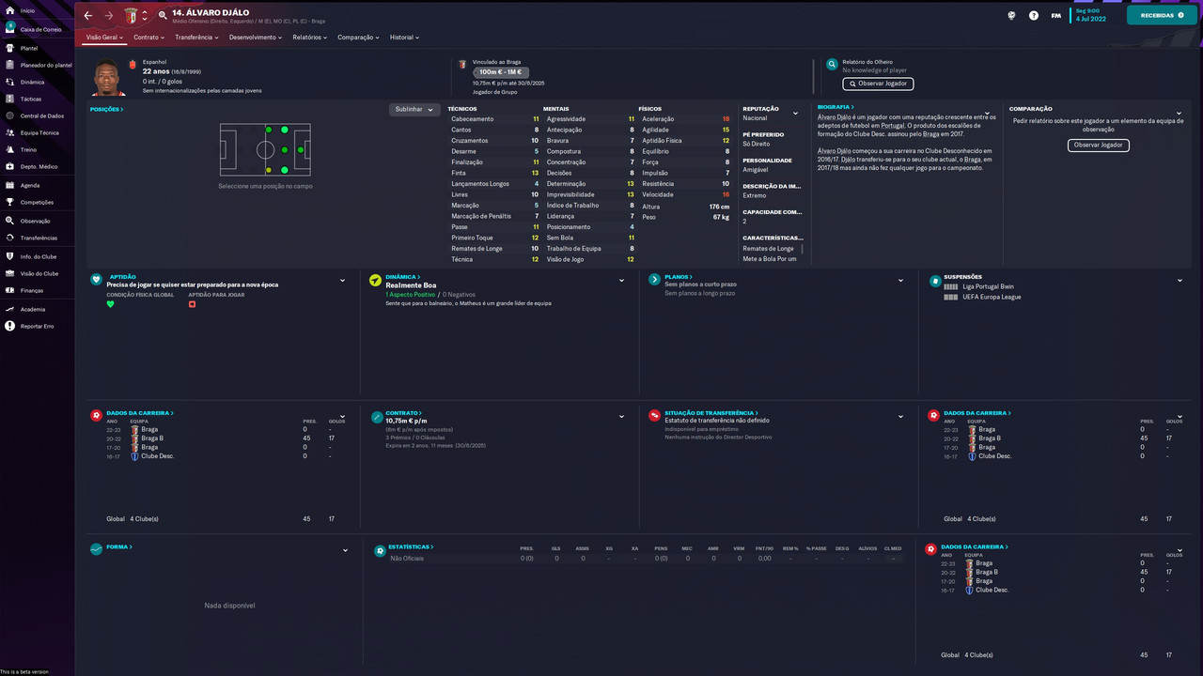Open the Relatórios tab menu
The width and height of the screenshot is (1203, 676).
pyautogui.click(x=310, y=38)
